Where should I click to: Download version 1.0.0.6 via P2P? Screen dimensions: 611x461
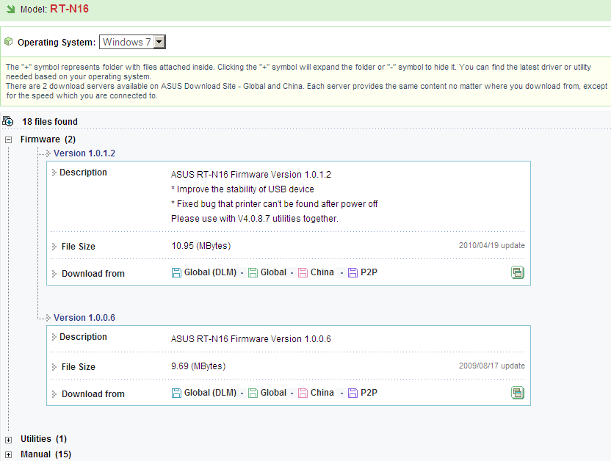click(x=369, y=393)
